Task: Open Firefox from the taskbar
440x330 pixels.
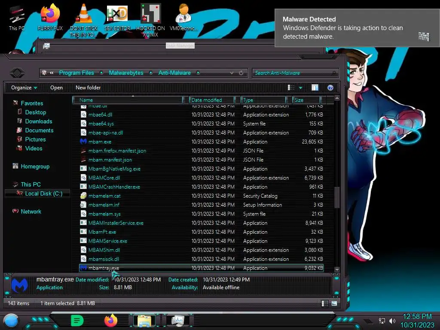Action: pyautogui.click(x=111, y=321)
